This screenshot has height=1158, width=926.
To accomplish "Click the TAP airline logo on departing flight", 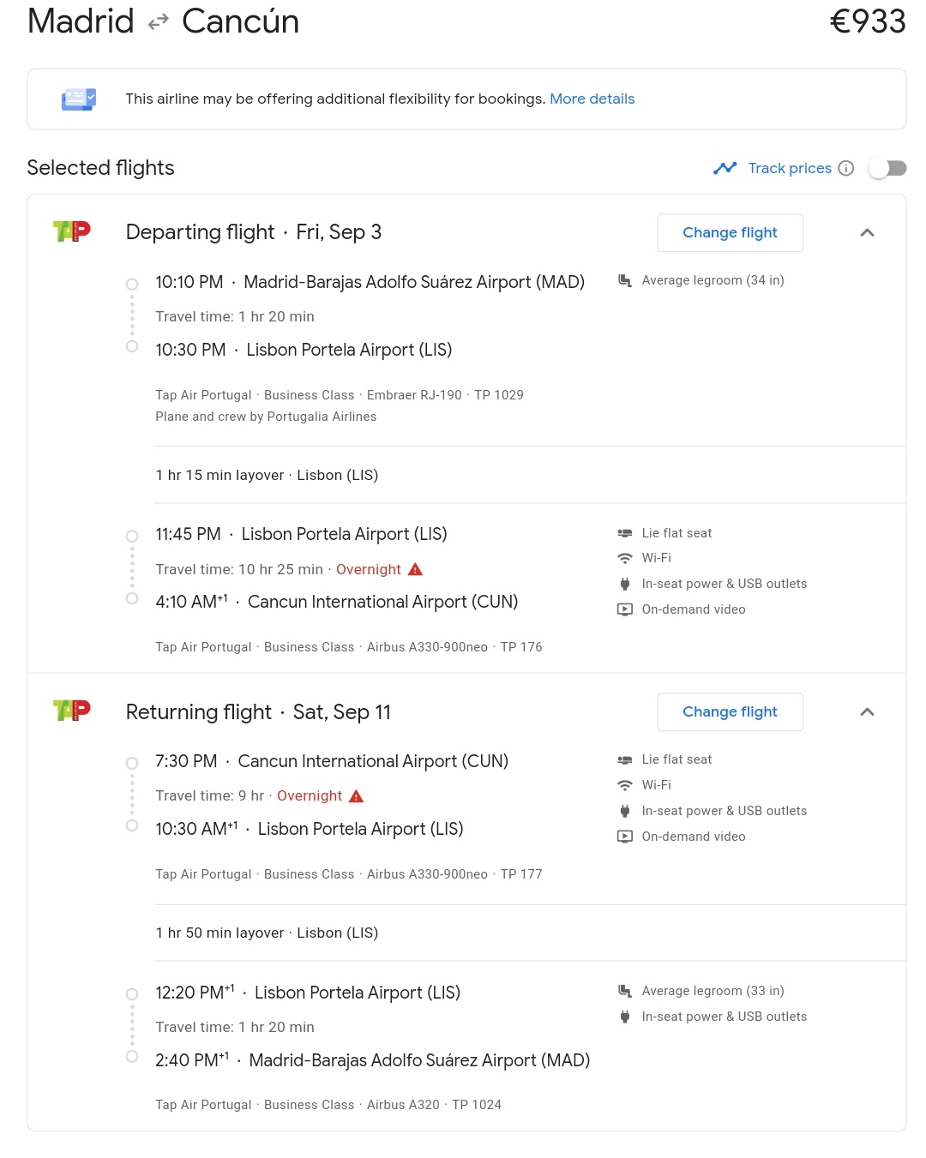I will tap(72, 231).
